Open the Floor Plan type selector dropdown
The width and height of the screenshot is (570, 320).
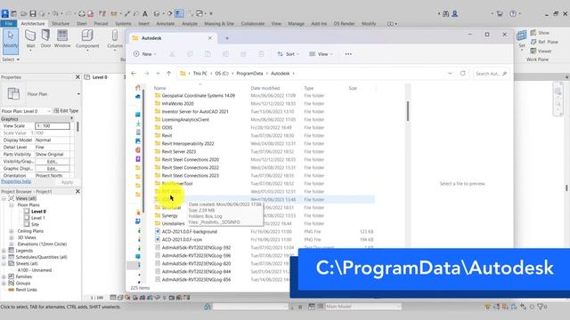click(x=78, y=94)
